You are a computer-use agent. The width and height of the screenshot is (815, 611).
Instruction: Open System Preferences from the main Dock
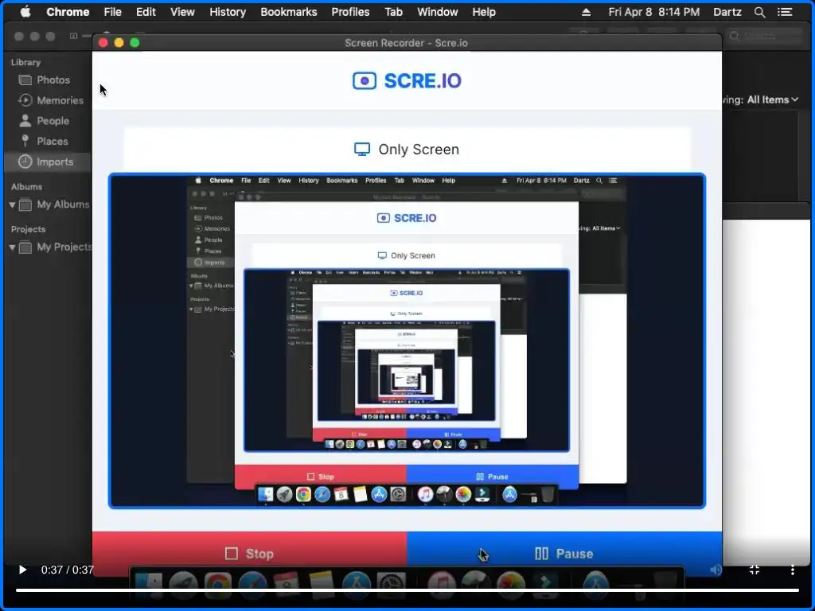(x=391, y=585)
